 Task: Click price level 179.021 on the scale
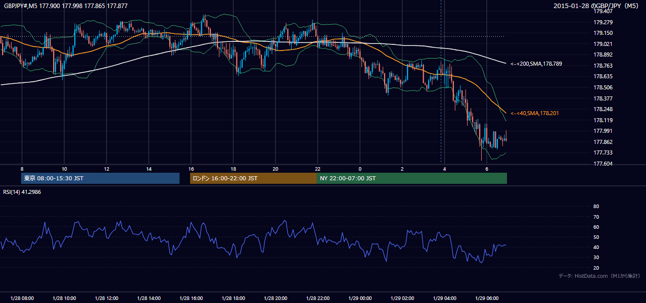point(603,44)
